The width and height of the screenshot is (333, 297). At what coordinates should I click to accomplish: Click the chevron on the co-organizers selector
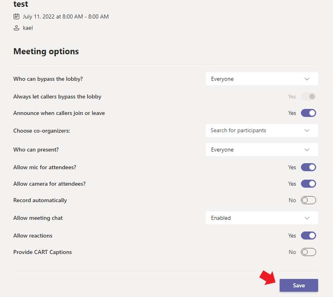pyautogui.click(x=307, y=130)
